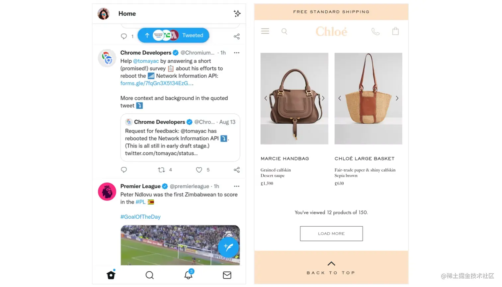Click the Tweeted new-tweets pill
The image size is (502, 287).
(173, 35)
